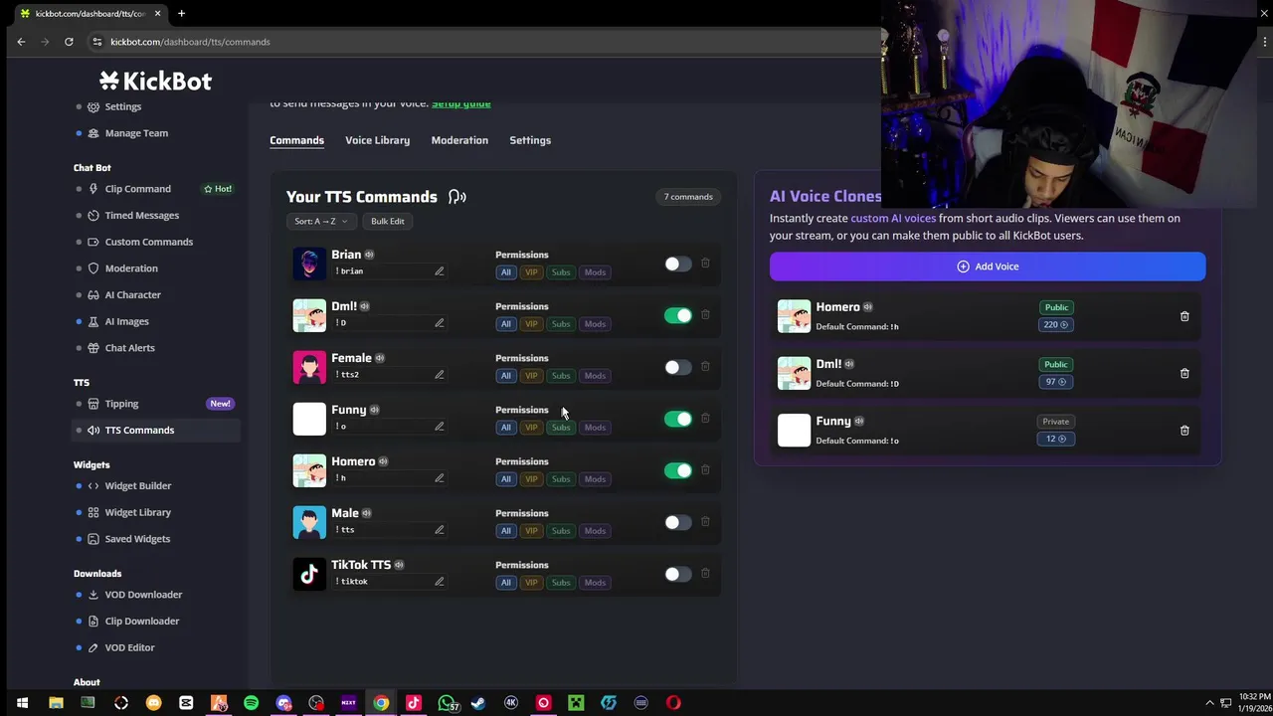
Task: Enable the Male command toggle
Action: click(678, 522)
